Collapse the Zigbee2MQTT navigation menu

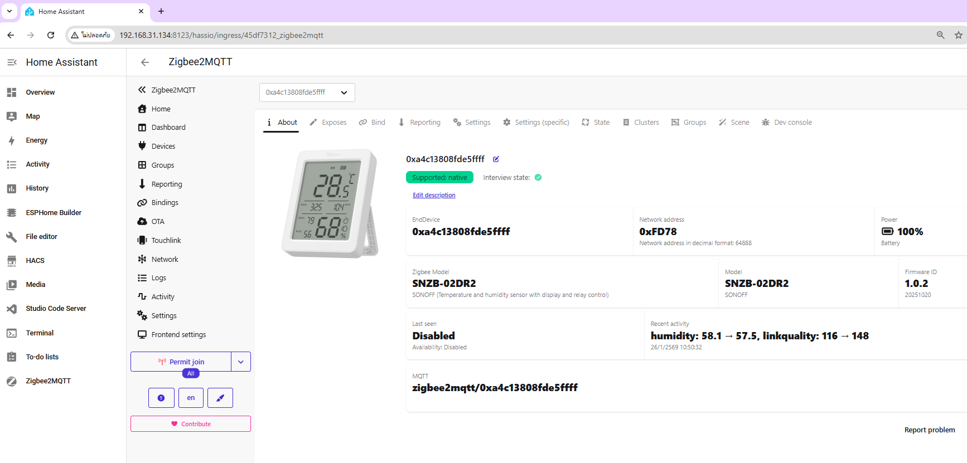(x=142, y=90)
